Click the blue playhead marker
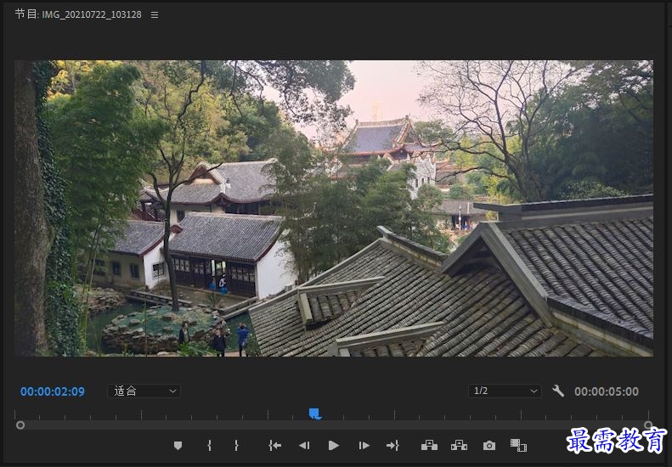Screen dimensions: 672x467 [315, 414]
